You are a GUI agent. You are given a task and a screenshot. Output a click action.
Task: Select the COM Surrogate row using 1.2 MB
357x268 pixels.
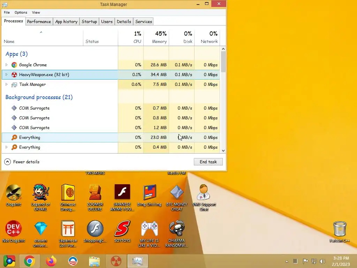[111, 128]
